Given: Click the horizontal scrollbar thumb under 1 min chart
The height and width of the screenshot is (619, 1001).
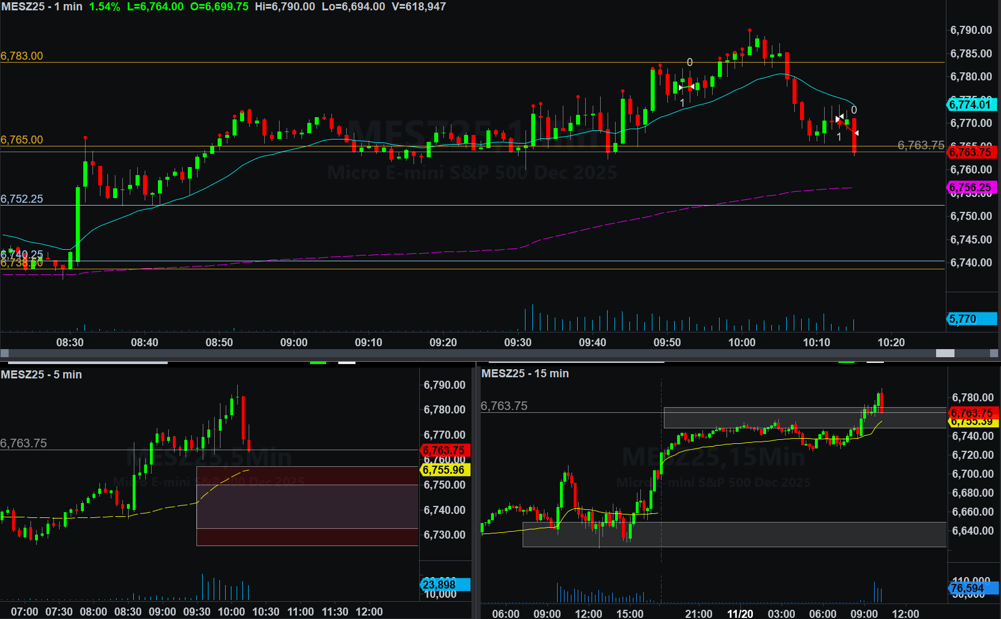Looking at the screenshot, I should coord(945,353).
